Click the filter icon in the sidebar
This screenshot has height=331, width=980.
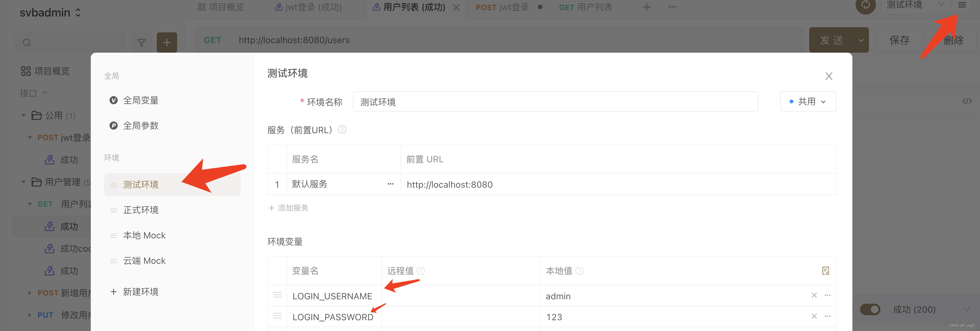[x=141, y=42]
